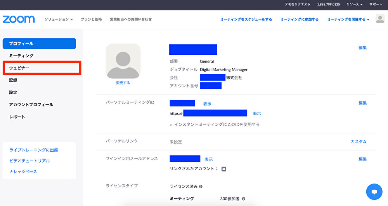Click help icon next to ライセンス済み
The width and height of the screenshot is (388, 206).
coord(201,187)
